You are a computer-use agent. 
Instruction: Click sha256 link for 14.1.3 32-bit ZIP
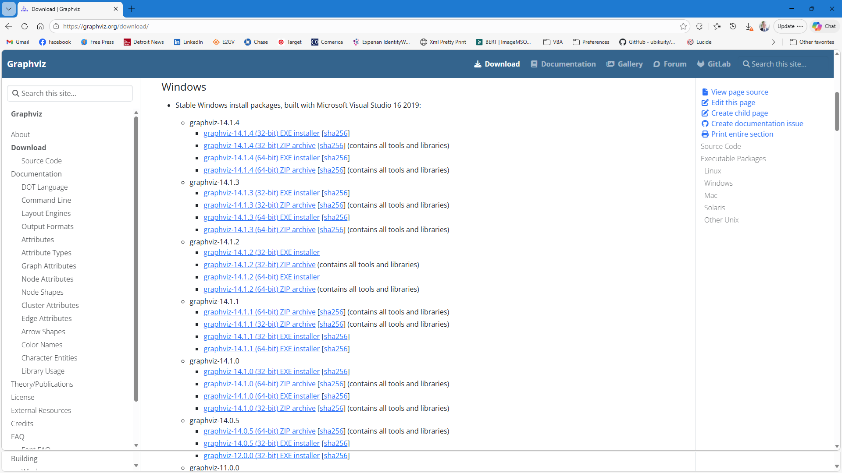coord(332,205)
